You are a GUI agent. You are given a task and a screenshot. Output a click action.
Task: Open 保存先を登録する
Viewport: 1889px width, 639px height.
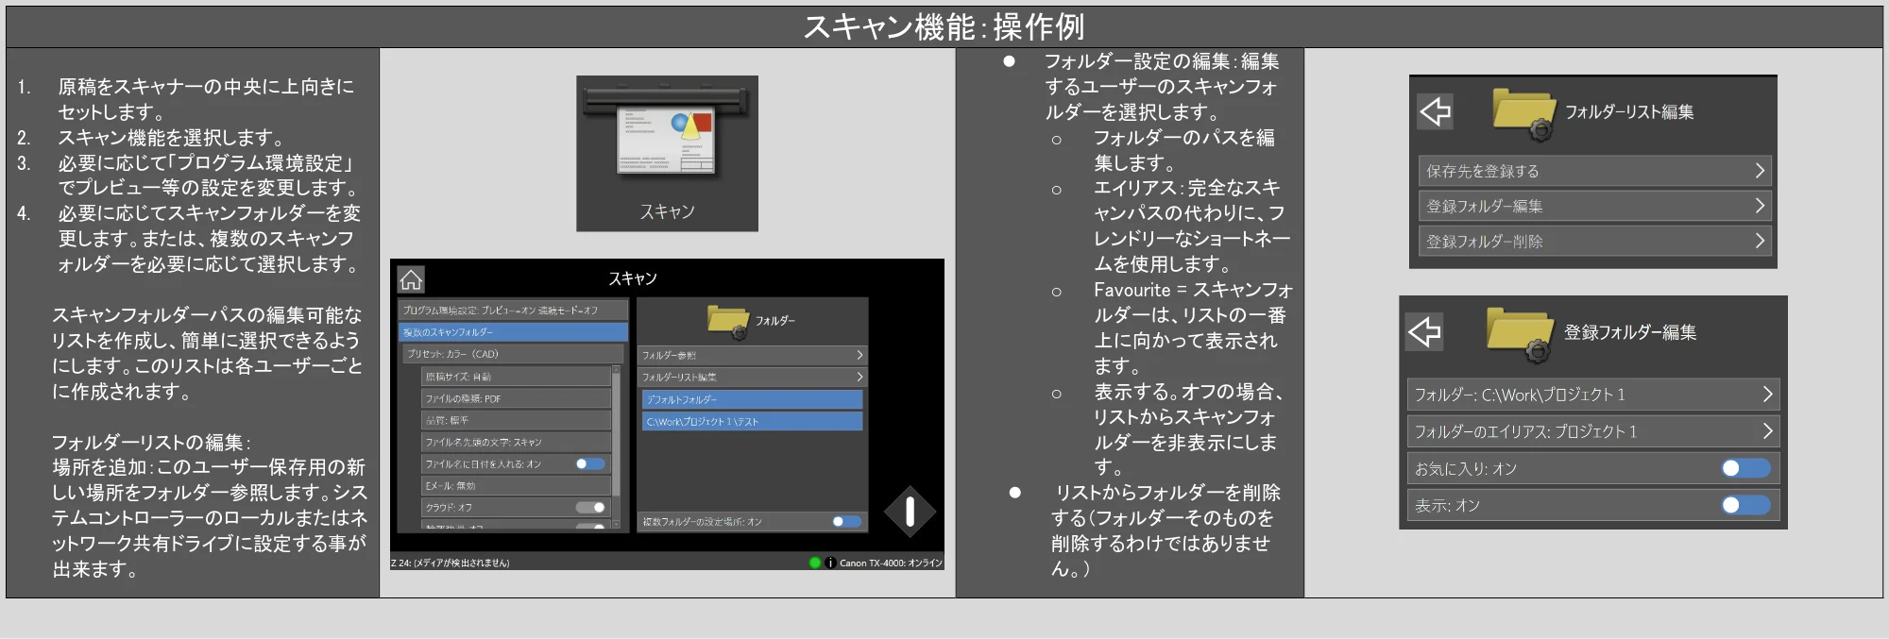(1594, 171)
